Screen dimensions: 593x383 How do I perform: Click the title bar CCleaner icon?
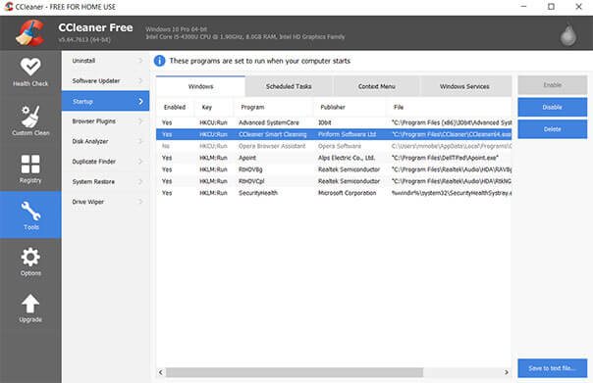(x=8, y=7)
